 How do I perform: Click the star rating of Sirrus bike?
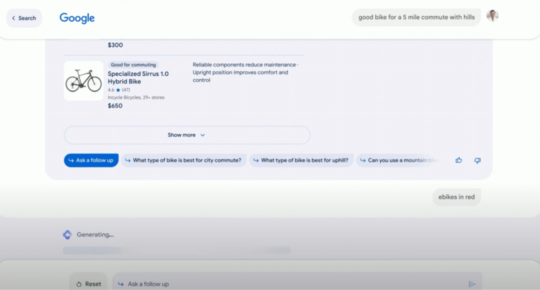click(118, 90)
